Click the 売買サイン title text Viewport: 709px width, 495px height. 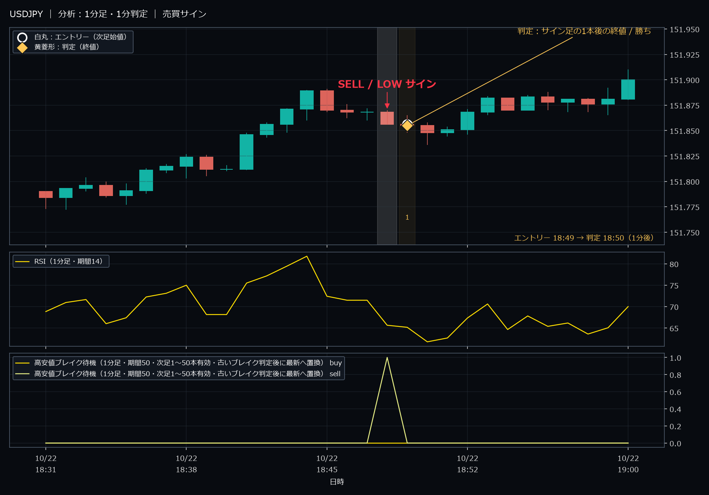point(184,14)
